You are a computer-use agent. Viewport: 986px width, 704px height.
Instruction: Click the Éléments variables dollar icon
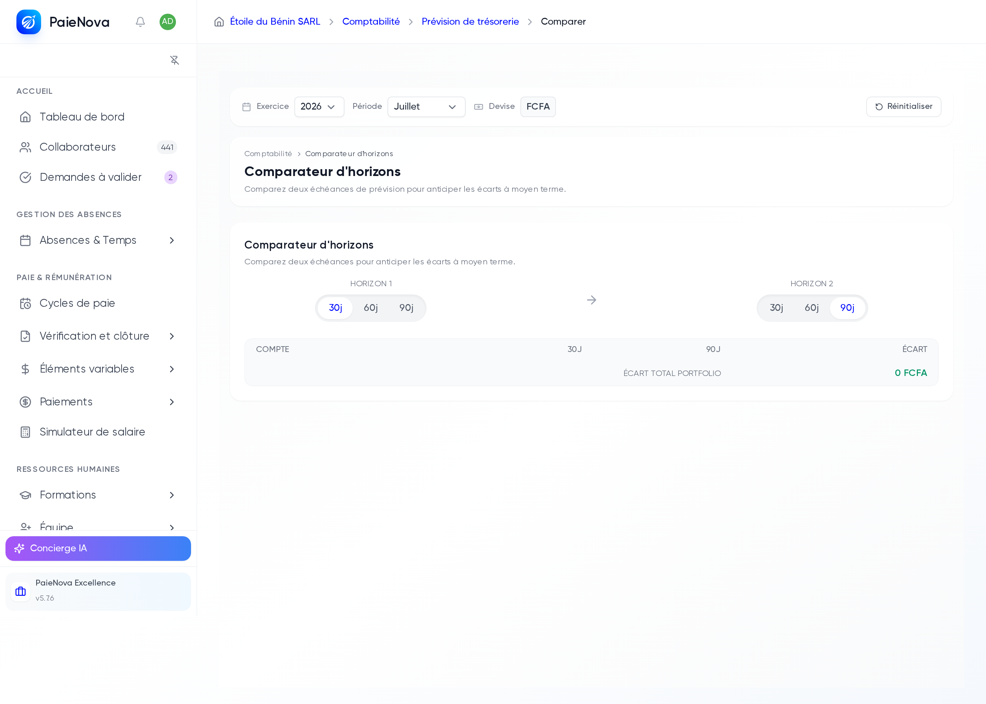[26, 369]
